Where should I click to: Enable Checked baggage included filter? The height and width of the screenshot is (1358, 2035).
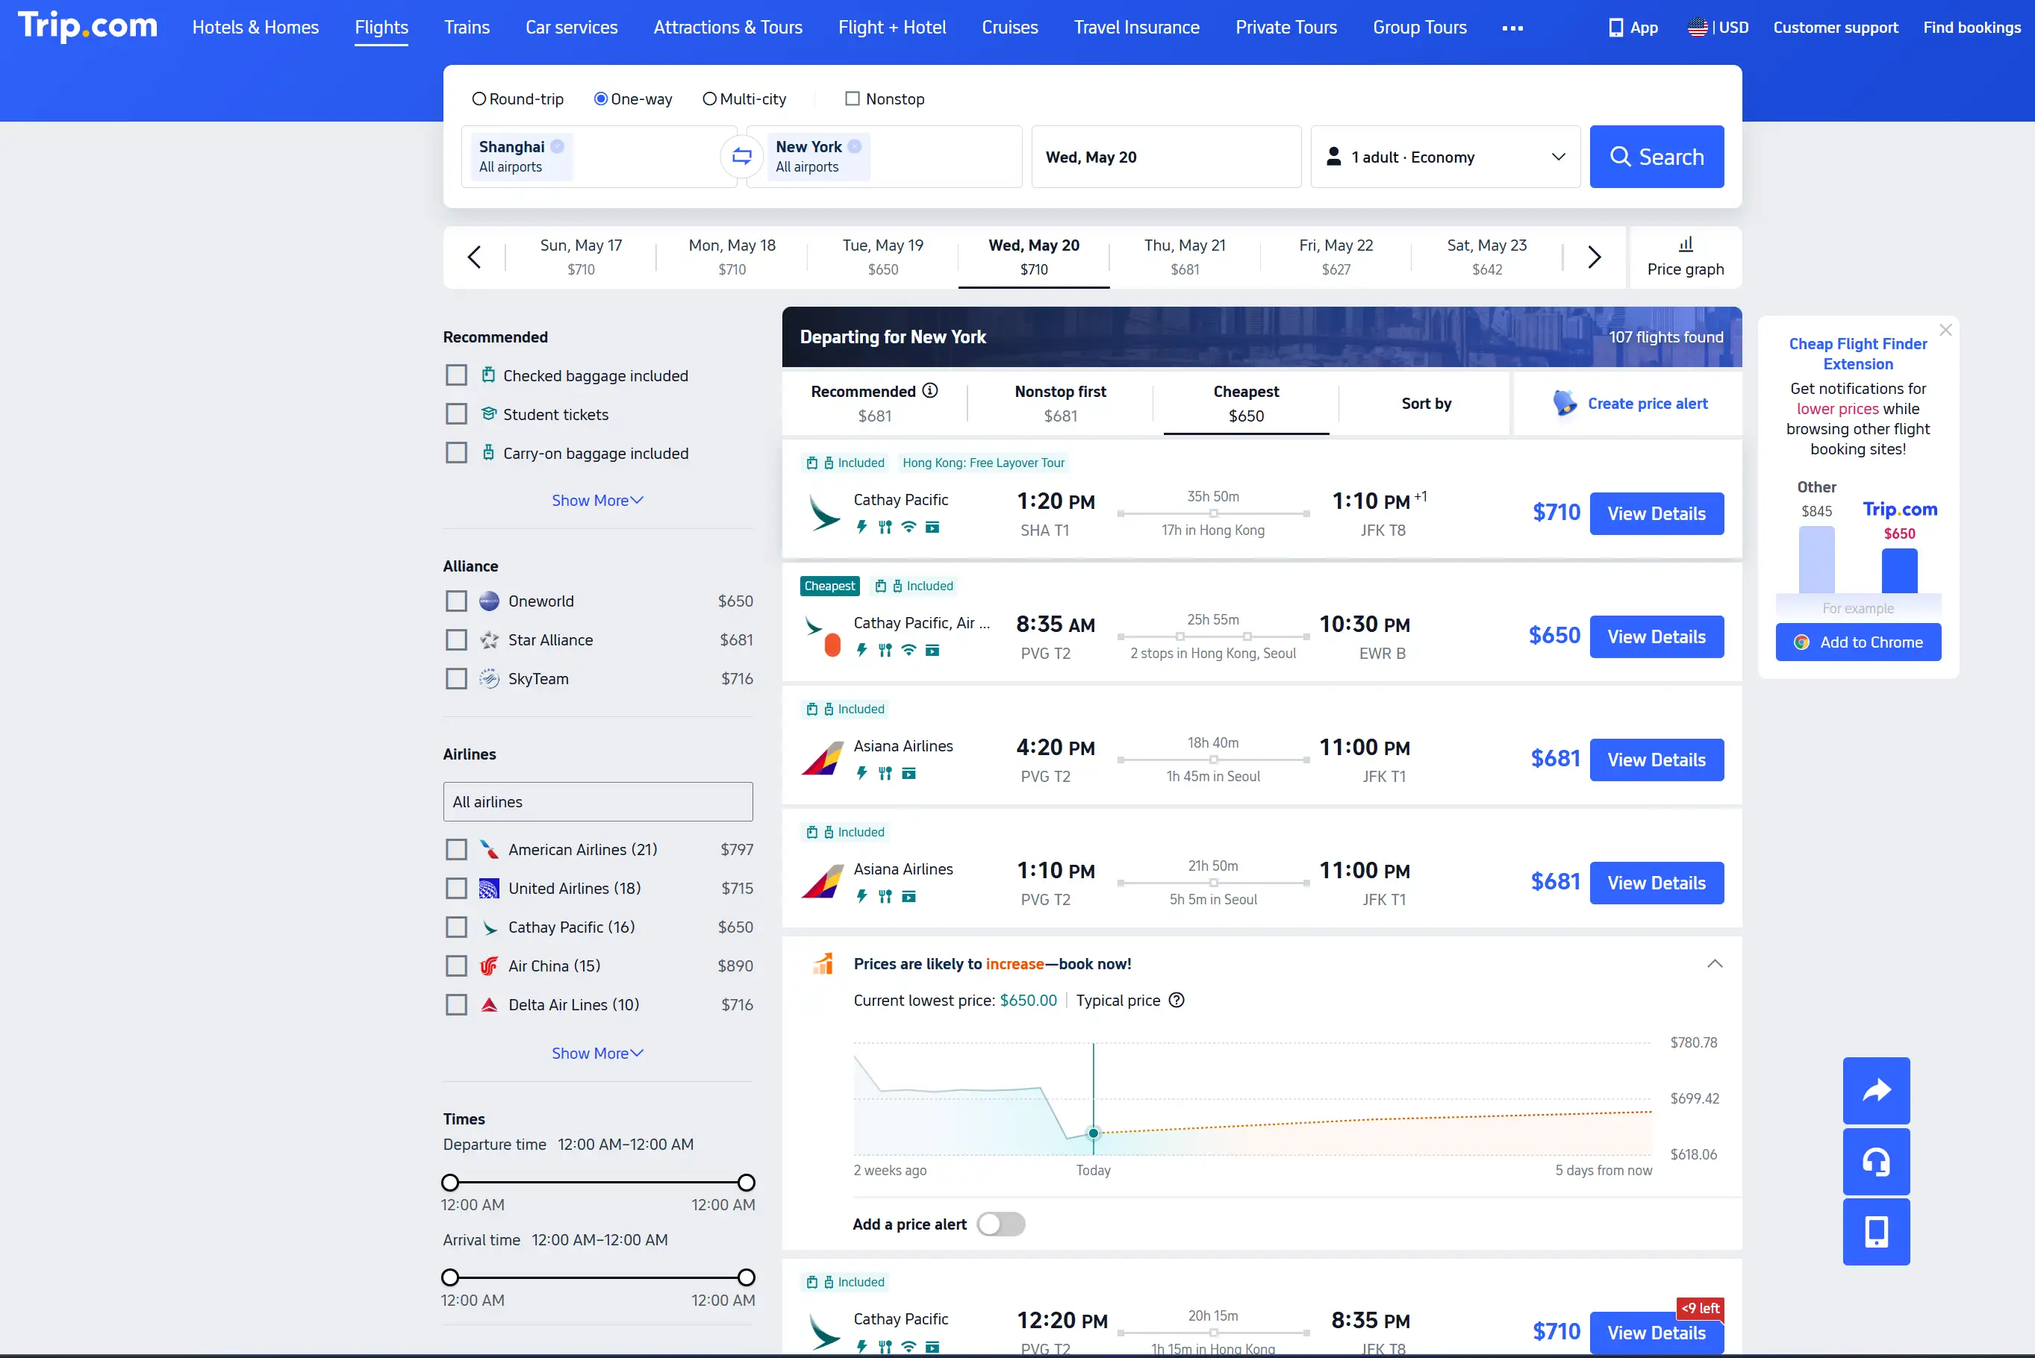tap(455, 375)
